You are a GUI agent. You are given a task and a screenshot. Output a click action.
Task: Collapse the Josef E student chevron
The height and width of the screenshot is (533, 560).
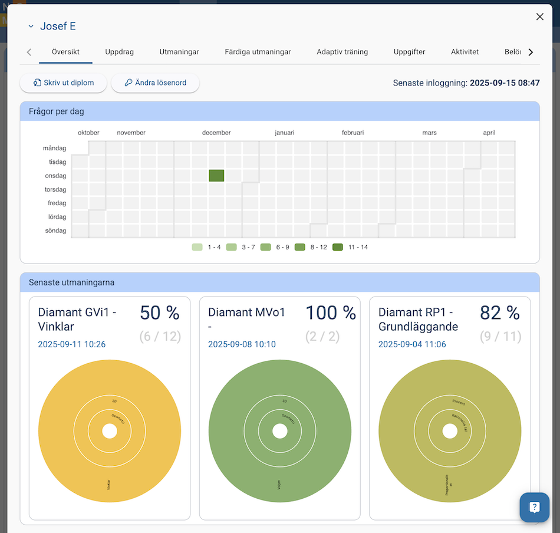point(31,27)
